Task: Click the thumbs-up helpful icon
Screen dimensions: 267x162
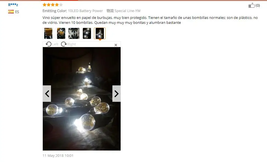Action: point(252,5)
